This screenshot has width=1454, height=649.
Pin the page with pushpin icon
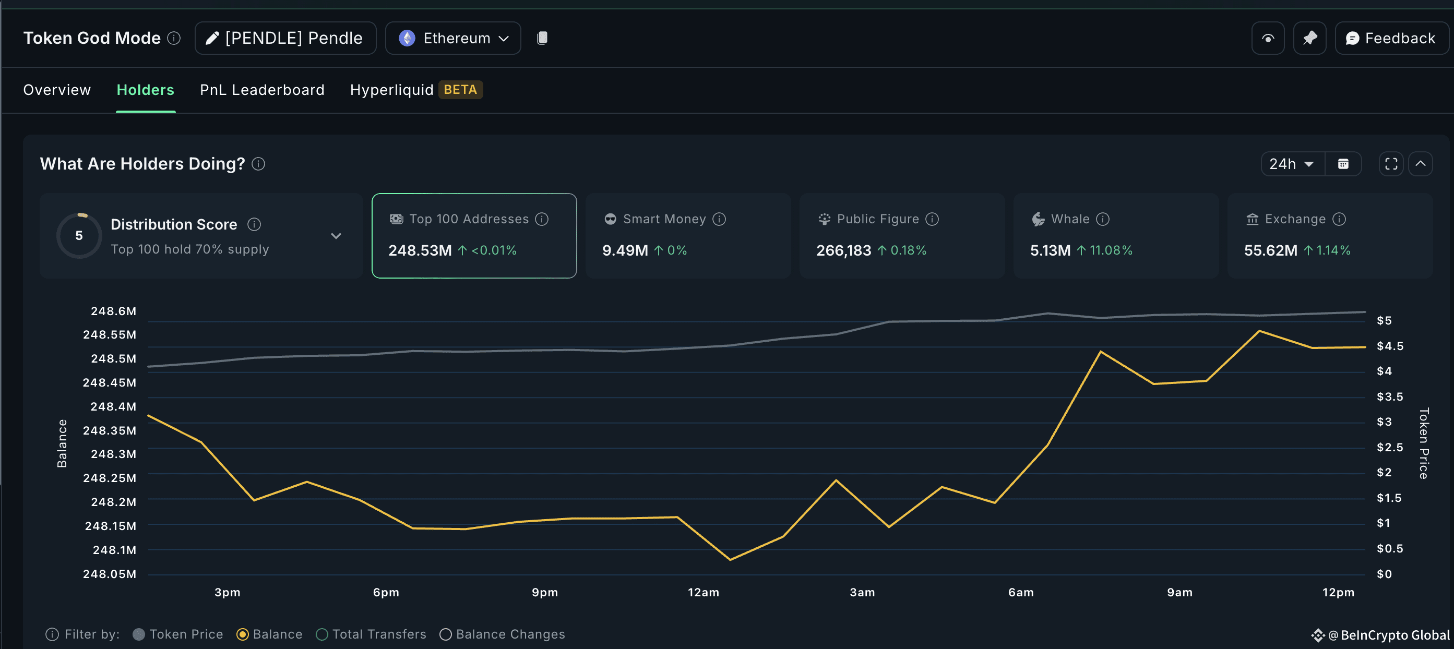[x=1309, y=39]
